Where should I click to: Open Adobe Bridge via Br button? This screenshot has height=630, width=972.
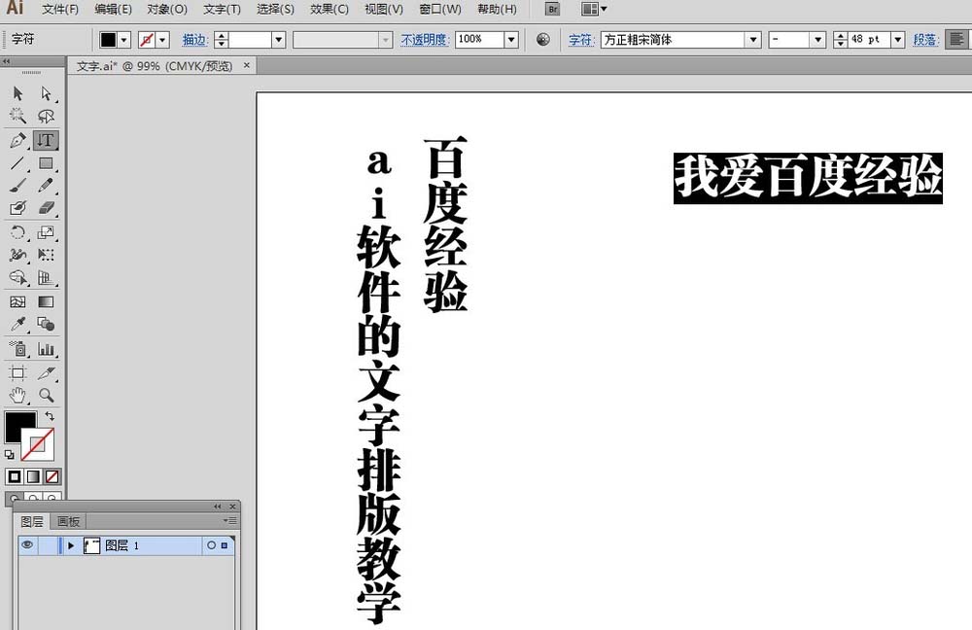point(552,9)
